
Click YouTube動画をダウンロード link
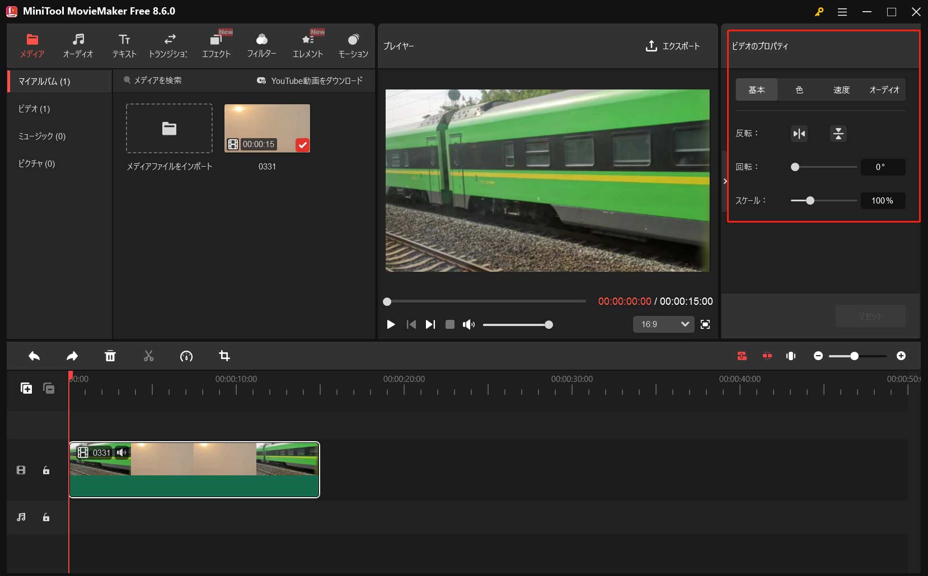click(x=310, y=81)
